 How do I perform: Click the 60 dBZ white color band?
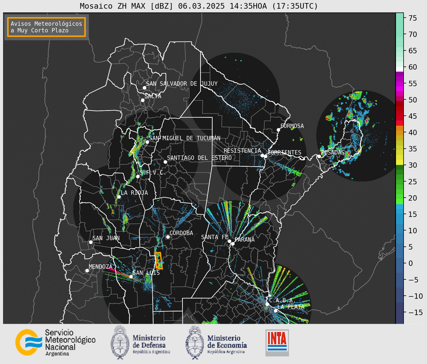pyautogui.click(x=400, y=69)
